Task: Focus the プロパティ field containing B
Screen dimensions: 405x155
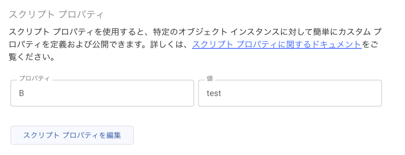Action: tap(102, 93)
